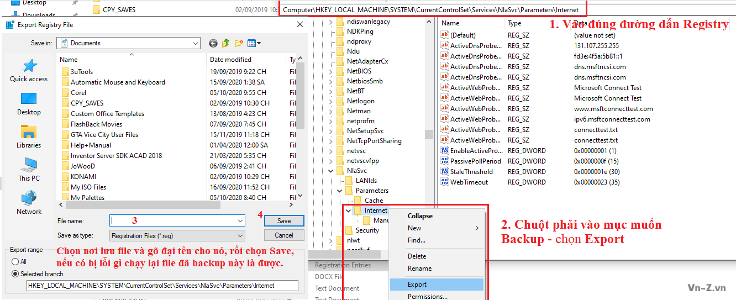The width and height of the screenshot is (736, 300).
Task: Choose Export in the context menu
Action: [x=437, y=285]
